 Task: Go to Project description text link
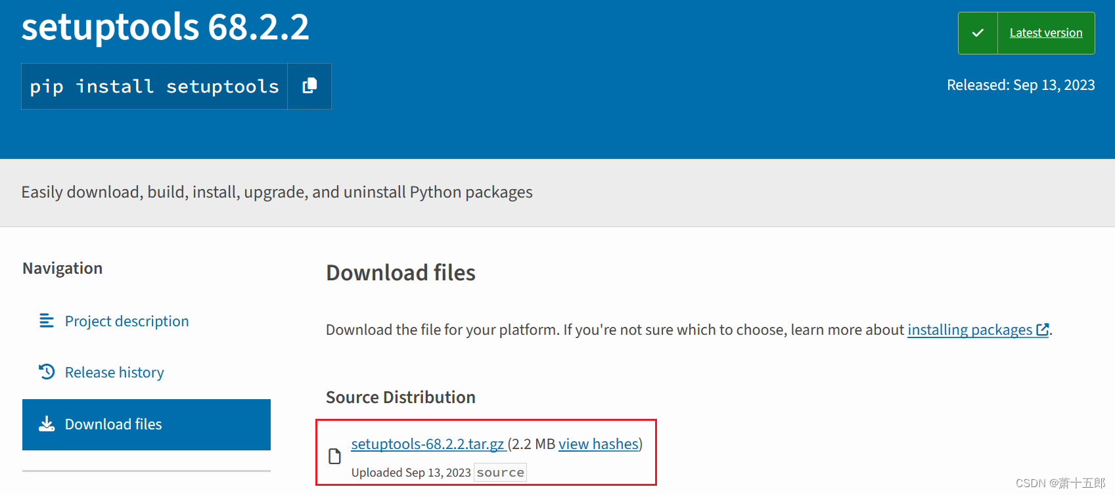coord(127,321)
